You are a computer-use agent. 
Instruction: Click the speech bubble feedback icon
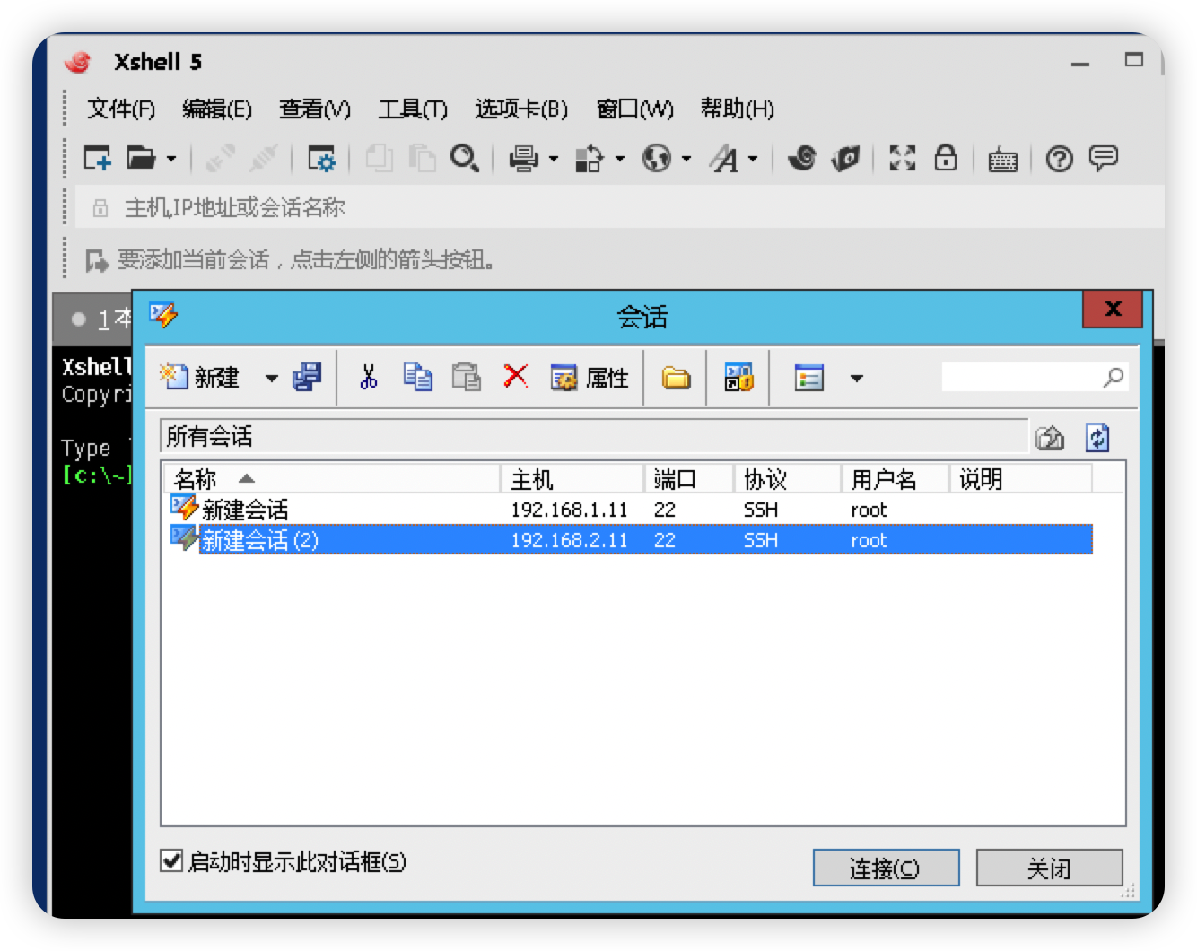pyautogui.click(x=1103, y=159)
